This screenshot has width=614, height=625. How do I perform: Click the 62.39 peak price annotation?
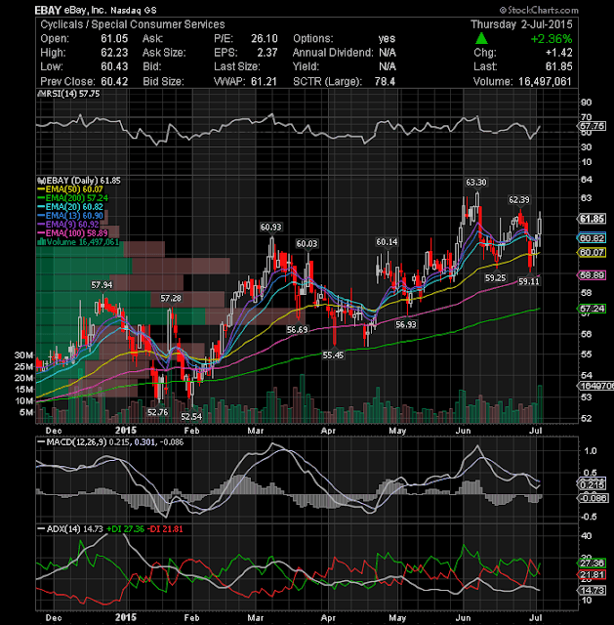(x=519, y=199)
